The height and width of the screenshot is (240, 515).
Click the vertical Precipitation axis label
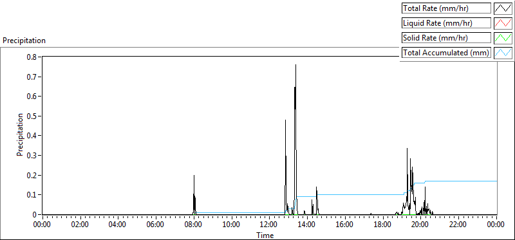tap(20, 135)
